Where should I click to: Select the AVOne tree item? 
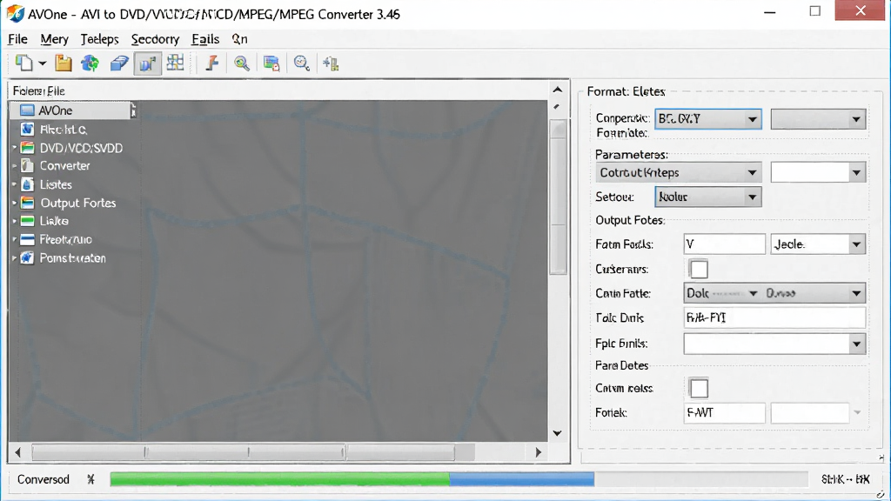tap(71, 110)
